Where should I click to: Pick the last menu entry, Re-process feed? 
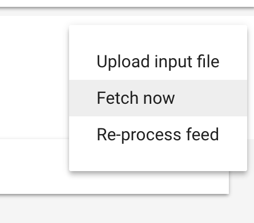coord(158,135)
